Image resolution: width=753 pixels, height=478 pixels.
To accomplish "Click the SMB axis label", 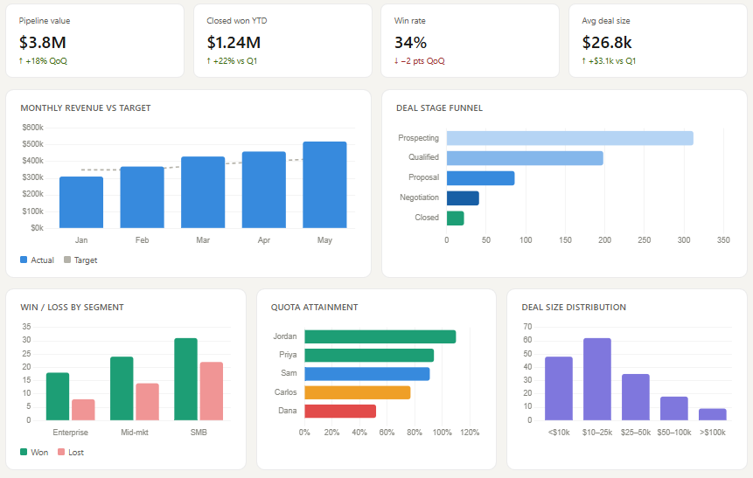I will (x=199, y=432).
